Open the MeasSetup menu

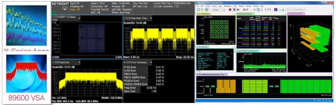tap(228, 6)
